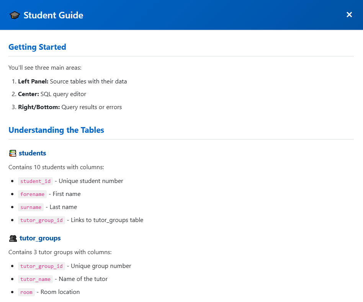Close the Student Guide dialog
The width and height of the screenshot is (363, 302).
tap(349, 15)
